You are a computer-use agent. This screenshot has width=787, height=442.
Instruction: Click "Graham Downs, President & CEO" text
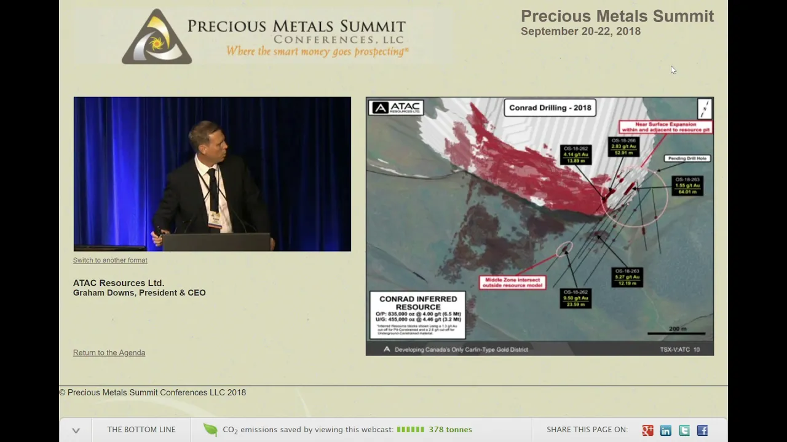click(x=140, y=293)
